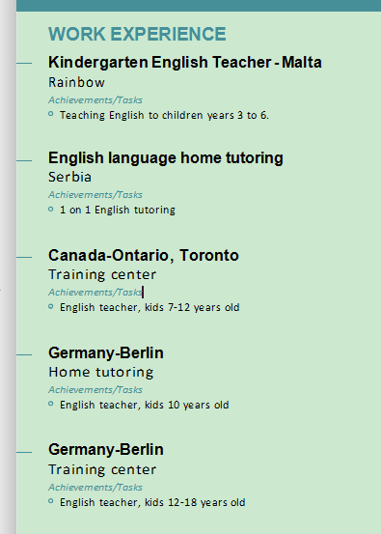This screenshot has width=381, height=534.
Task: Click the bullet before kids 10 years old
Action: [x=51, y=404]
